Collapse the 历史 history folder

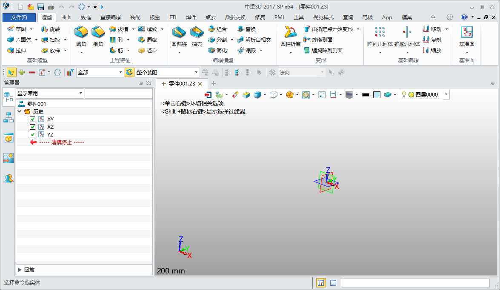click(x=20, y=111)
